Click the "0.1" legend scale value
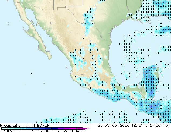The height and width of the screenshot is (132, 171). pyautogui.click(x=3, y=131)
